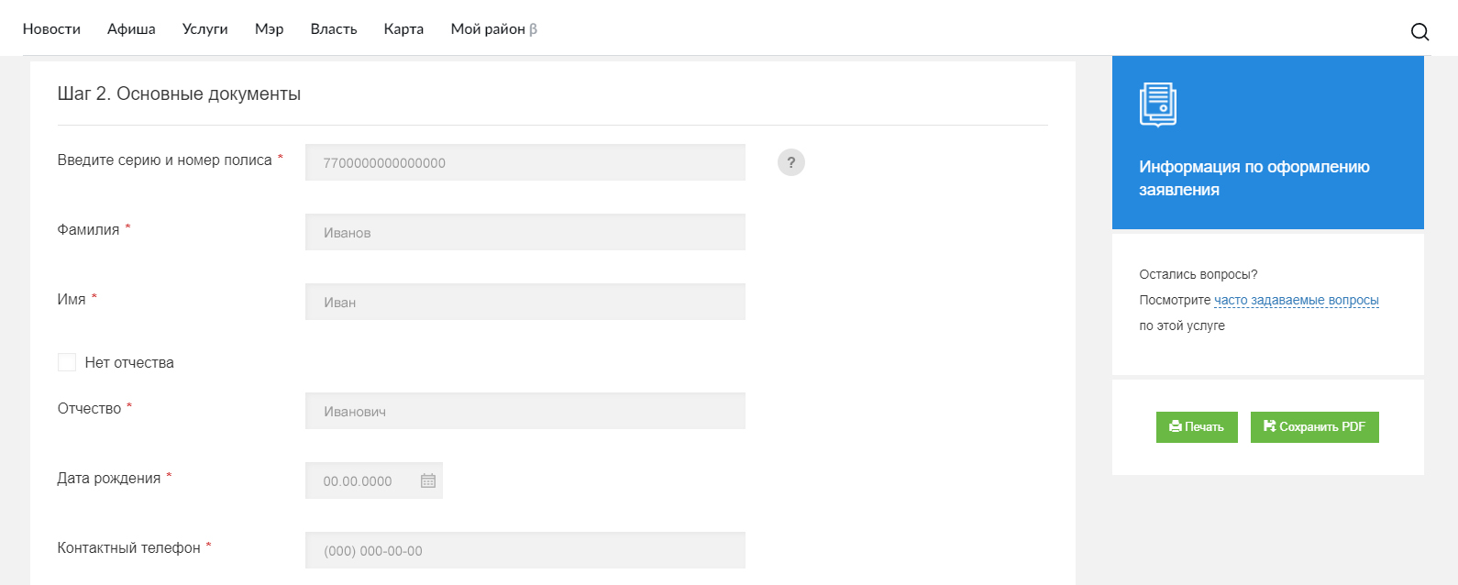
Task: Click the question mark help icon
Action: 790,162
